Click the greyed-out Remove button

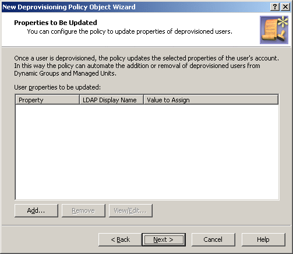[x=83, y=210]
